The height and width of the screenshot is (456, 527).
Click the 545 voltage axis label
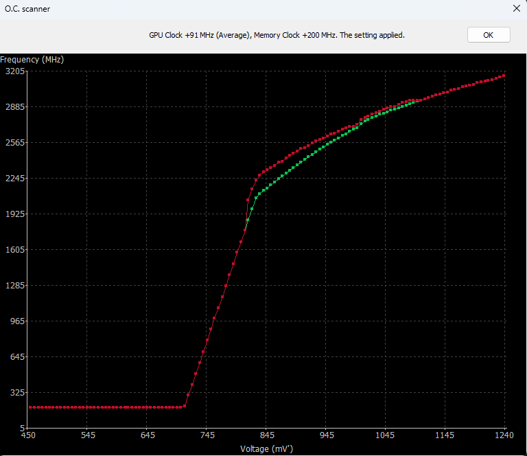pyautogui.click(x=88, y=435)
